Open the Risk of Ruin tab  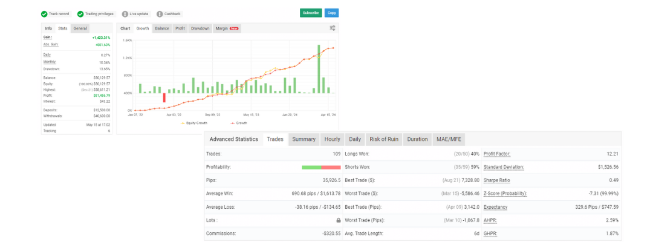pyautogui.click(x=382, y=139)
